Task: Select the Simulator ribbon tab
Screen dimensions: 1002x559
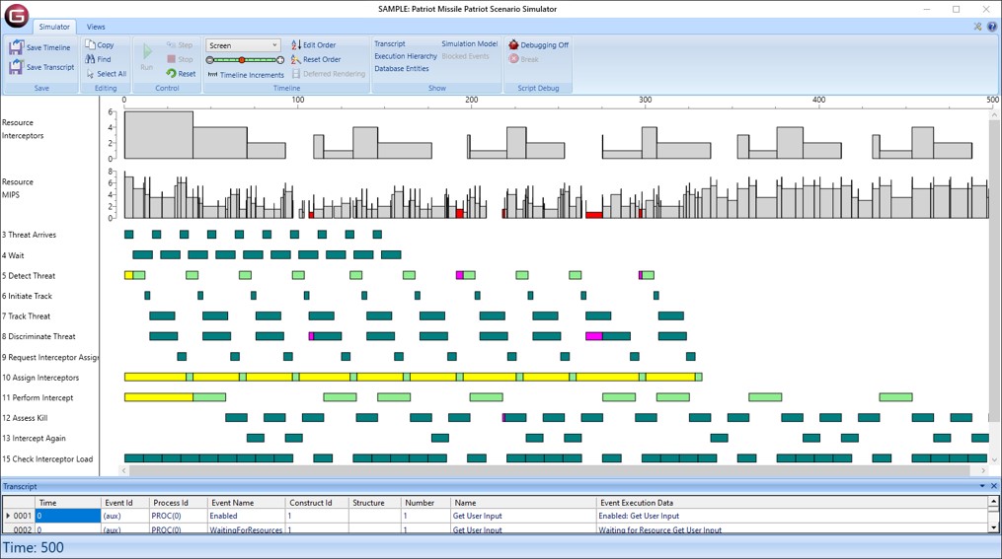Action: coord(54,27)
